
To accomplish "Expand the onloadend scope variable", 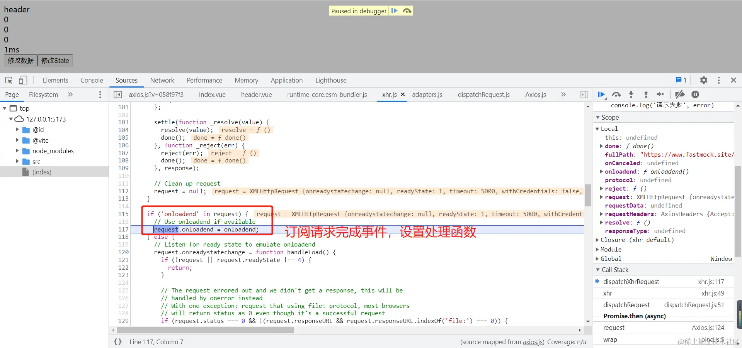I will [x=601, y=172].
